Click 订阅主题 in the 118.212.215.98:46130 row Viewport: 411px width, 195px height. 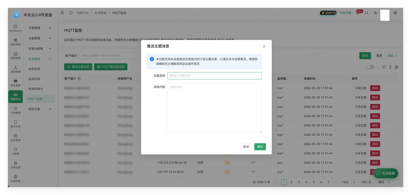point(361,162)
